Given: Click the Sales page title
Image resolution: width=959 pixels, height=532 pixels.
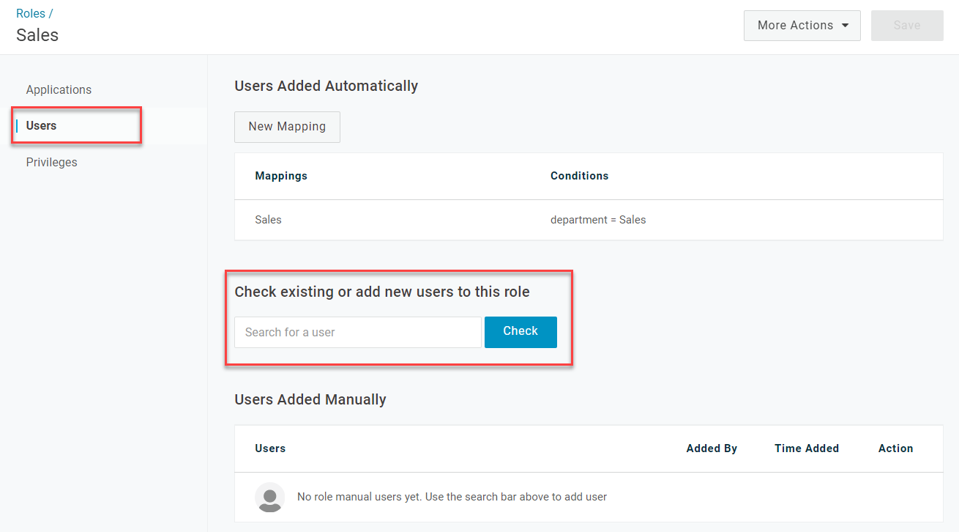Looking at the screenshot, I should click(x=37, y=35).
